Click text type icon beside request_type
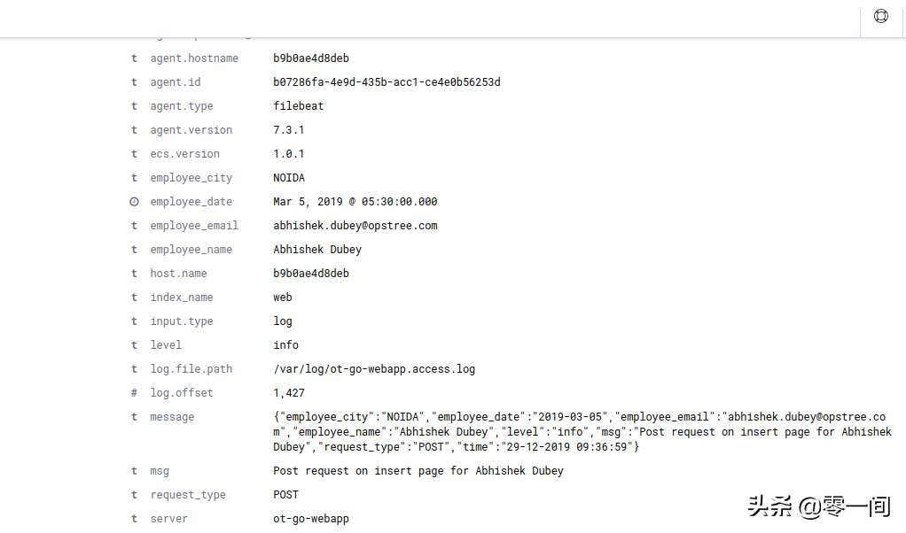Viewport: 906px width, 533px height. (x=134, y=494)
